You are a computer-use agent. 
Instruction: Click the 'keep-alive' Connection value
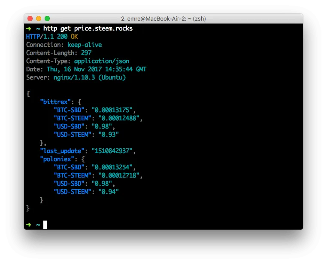85,45
